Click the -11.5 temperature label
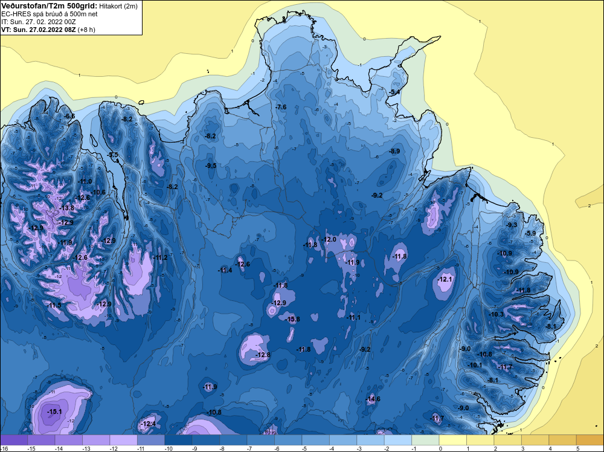The height and width of the screenshot is (452, 604). tap(54, 305)
